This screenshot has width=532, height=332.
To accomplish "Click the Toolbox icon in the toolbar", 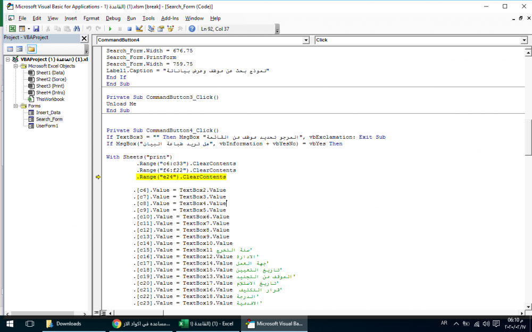I will [180, 29].
